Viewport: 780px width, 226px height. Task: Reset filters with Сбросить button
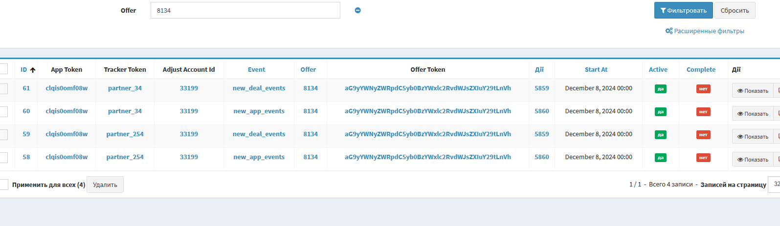[735, 10]
